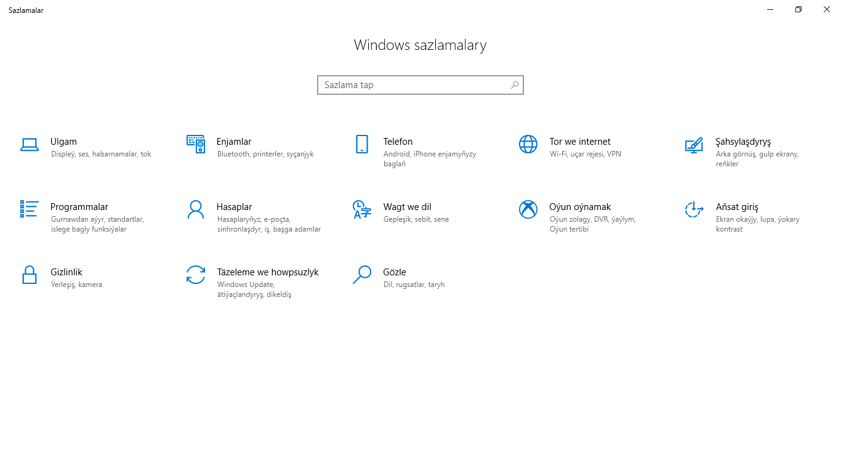Click text "Displeý, ses, habarnamalar, tok"

[x=101, y=154]
